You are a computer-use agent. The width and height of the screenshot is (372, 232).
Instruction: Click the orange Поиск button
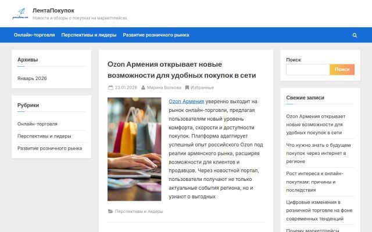342,70
